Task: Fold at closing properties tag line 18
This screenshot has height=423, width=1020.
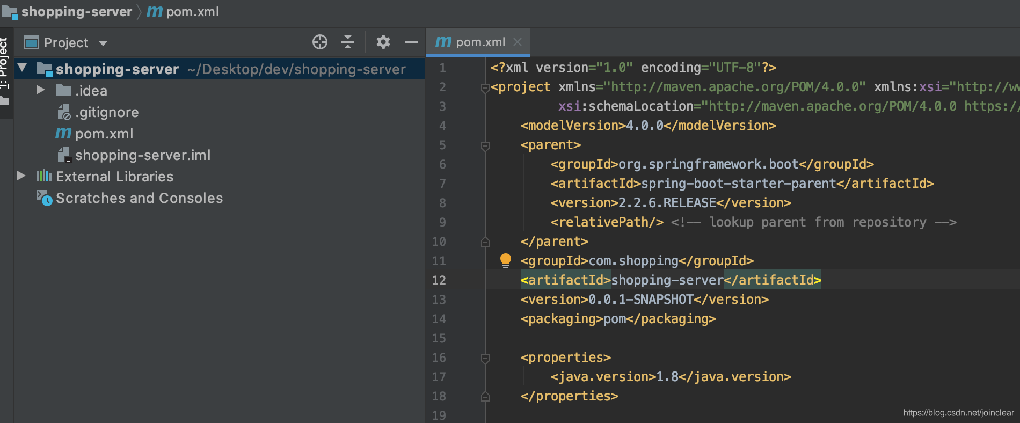Action: pyautogui.click(x=485, y=397)
